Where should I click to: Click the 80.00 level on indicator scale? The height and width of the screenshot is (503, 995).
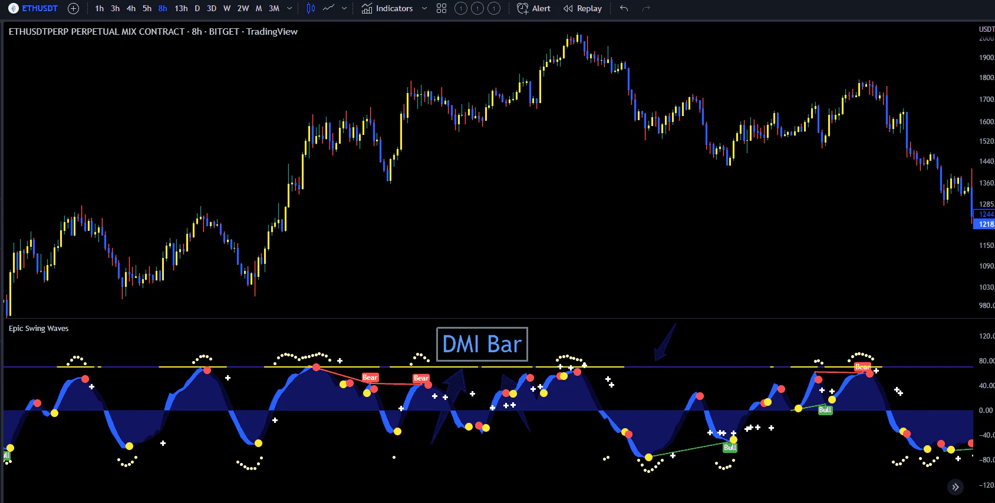coord(986,361)
